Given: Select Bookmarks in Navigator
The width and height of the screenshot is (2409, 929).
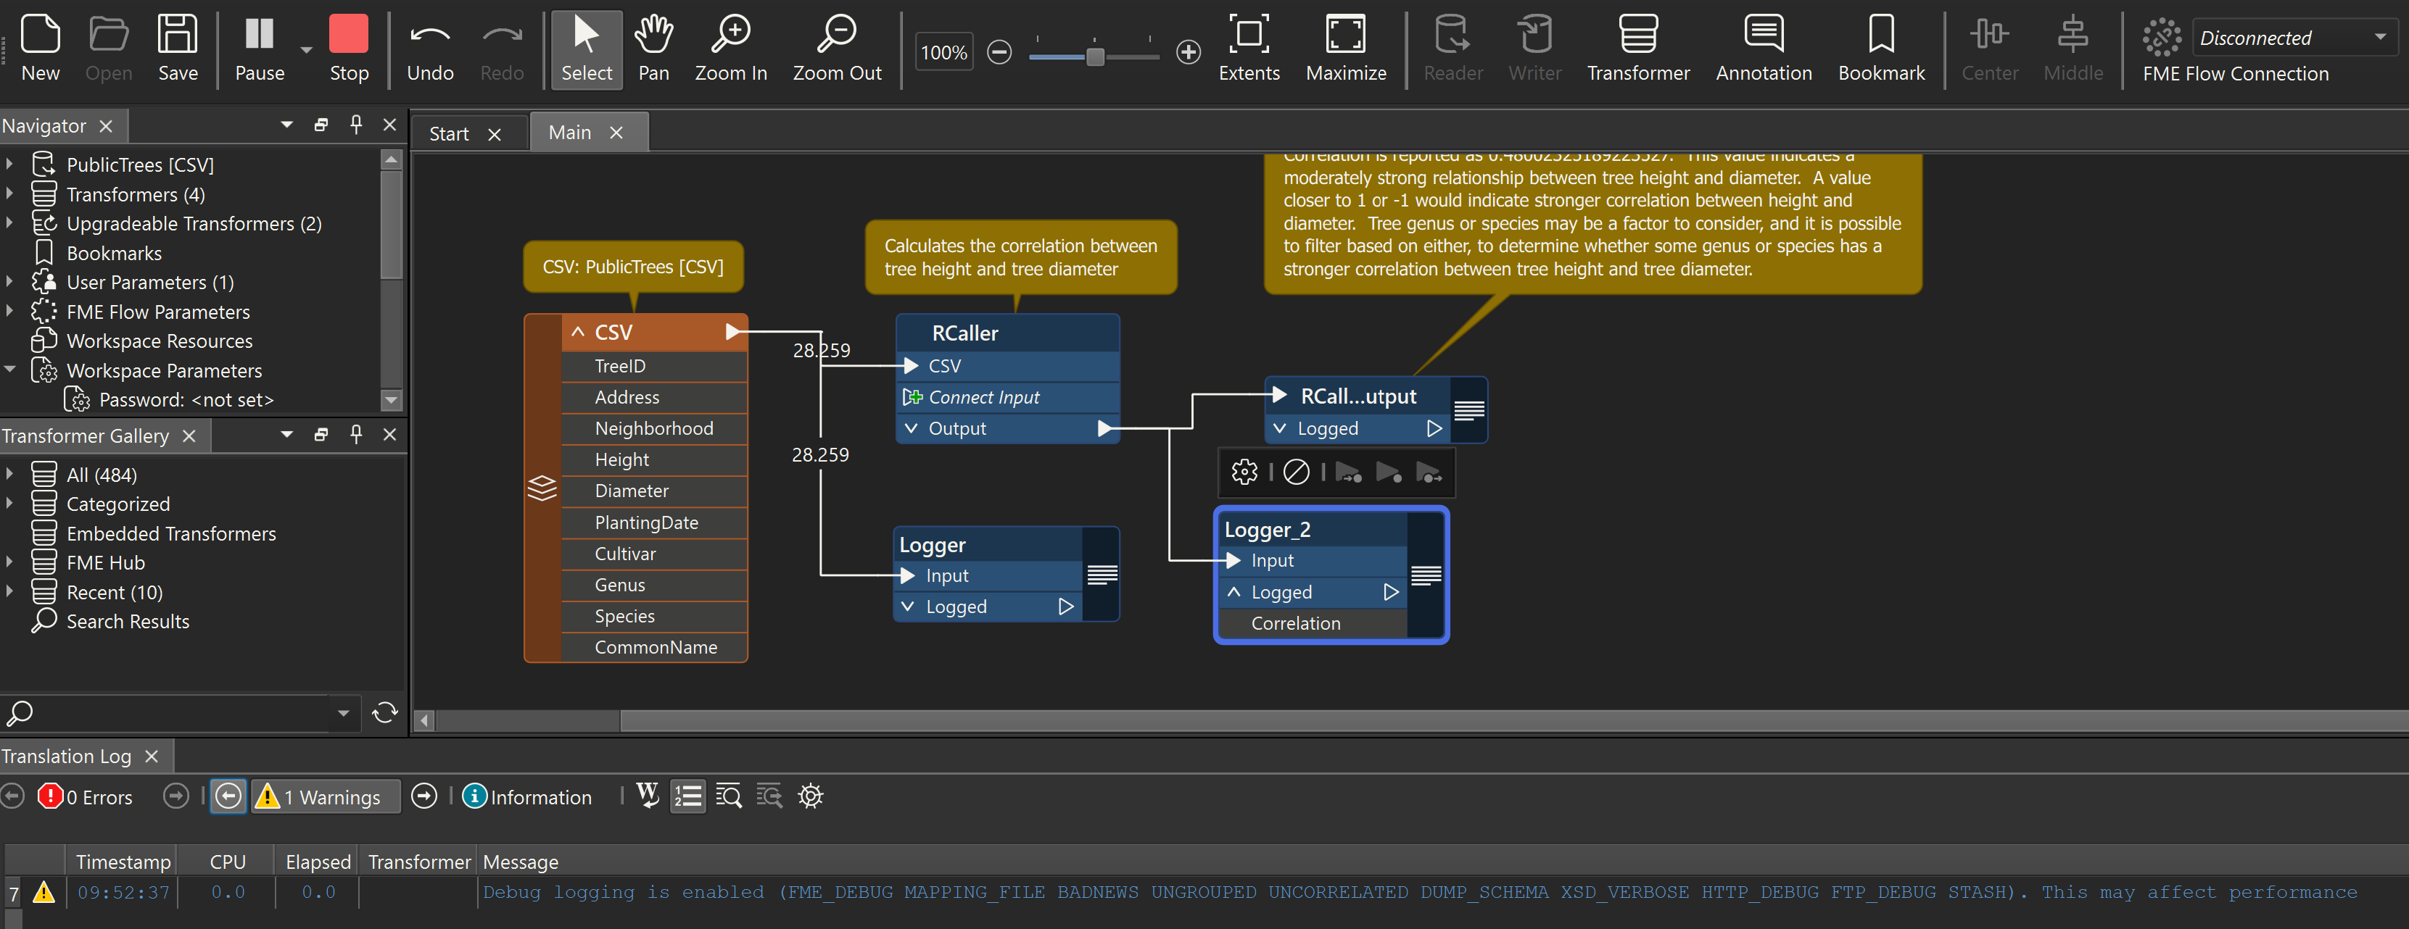Looking at the screenshot, I should 114,254.
